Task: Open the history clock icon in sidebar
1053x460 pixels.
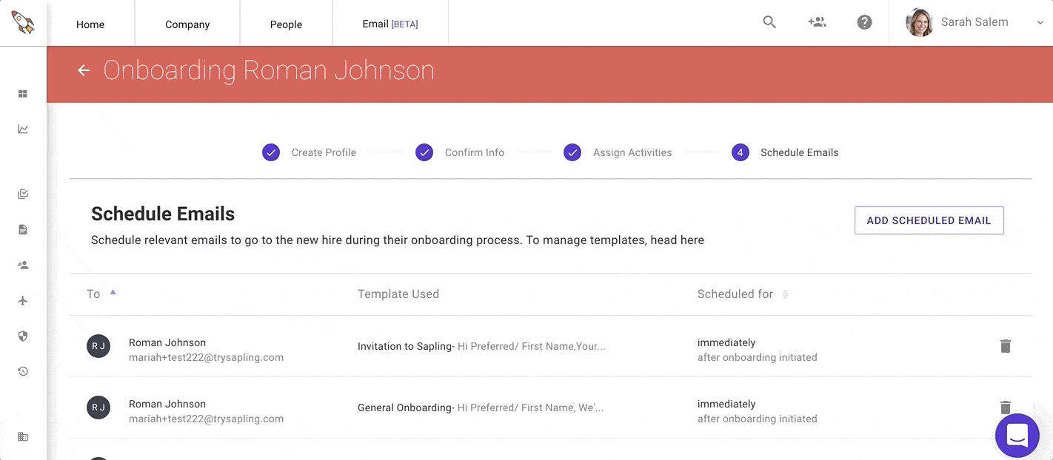Action: pyautogui.click(x=23, y=371)
